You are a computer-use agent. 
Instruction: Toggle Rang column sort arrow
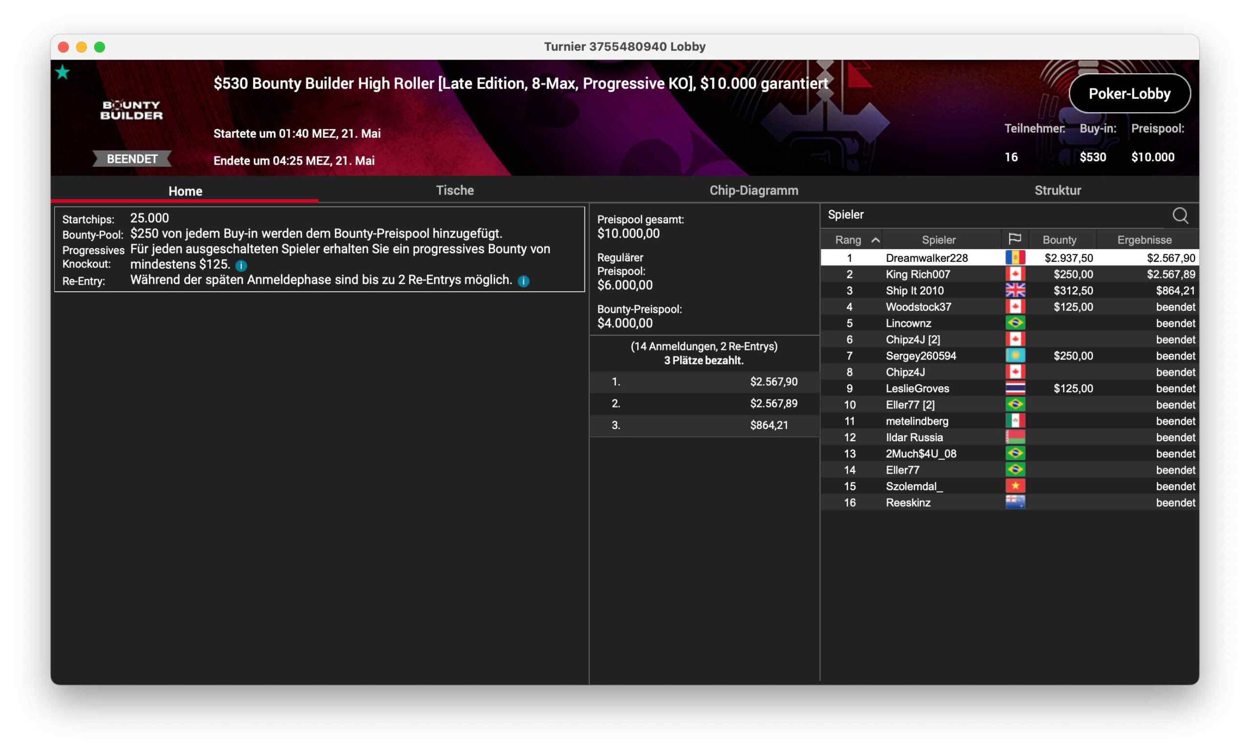[875, 240]
